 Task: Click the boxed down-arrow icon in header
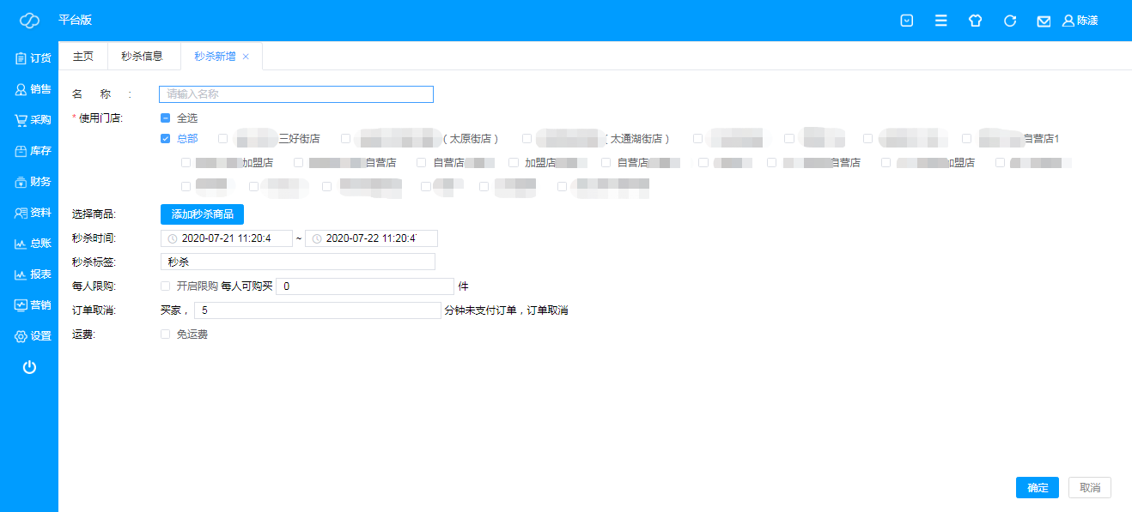(906, 21)
